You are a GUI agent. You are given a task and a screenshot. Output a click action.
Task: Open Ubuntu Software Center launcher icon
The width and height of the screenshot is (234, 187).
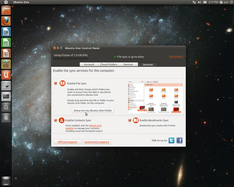6,64
